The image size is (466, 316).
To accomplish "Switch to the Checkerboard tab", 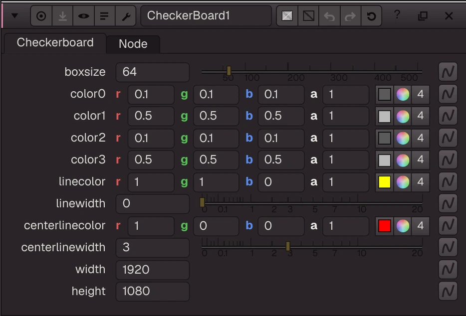I will tap(55, 43).
